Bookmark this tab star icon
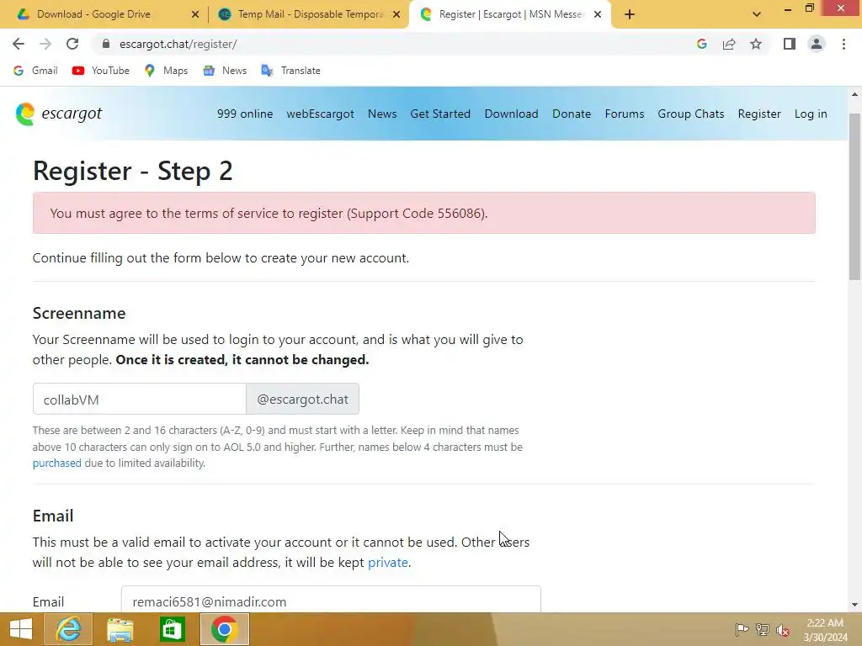Image resolution: width=862 pixels, height=646 pixels. click(756, 44)
